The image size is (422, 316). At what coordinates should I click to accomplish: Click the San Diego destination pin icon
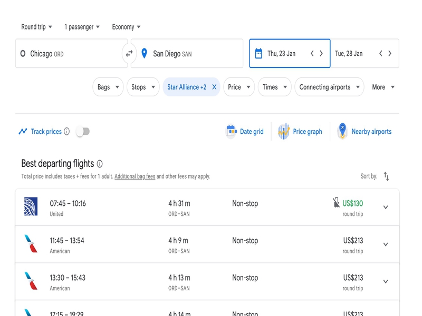click(144, 54)
